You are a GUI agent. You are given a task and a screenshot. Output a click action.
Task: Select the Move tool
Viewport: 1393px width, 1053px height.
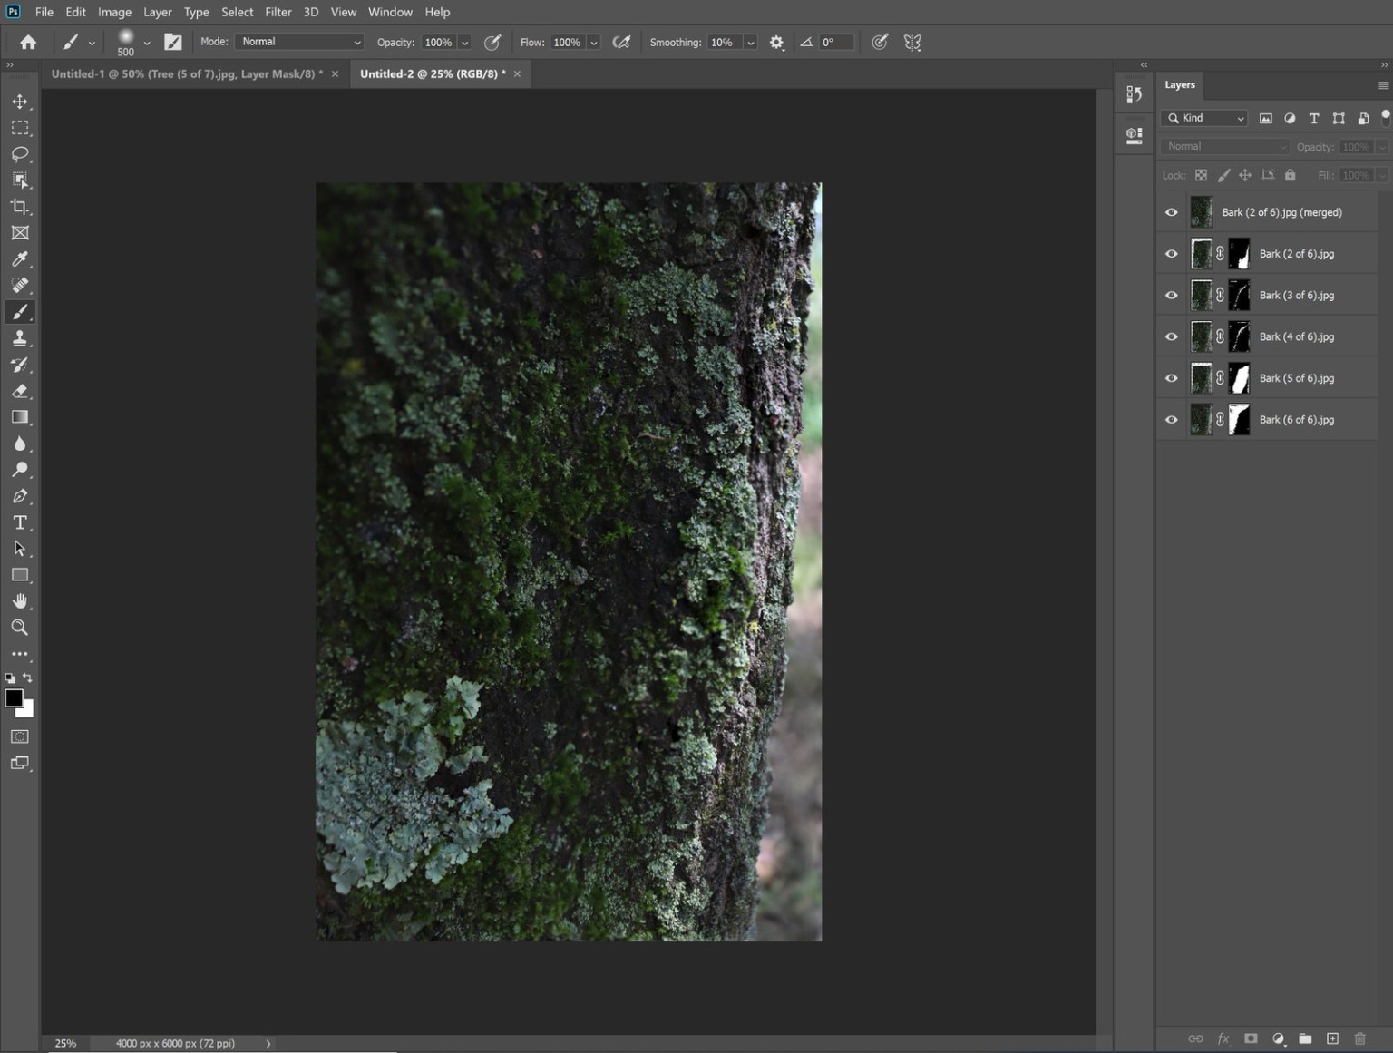(20, 102)
